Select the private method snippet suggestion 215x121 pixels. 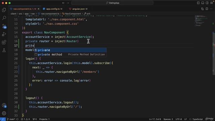click(70, 54)
